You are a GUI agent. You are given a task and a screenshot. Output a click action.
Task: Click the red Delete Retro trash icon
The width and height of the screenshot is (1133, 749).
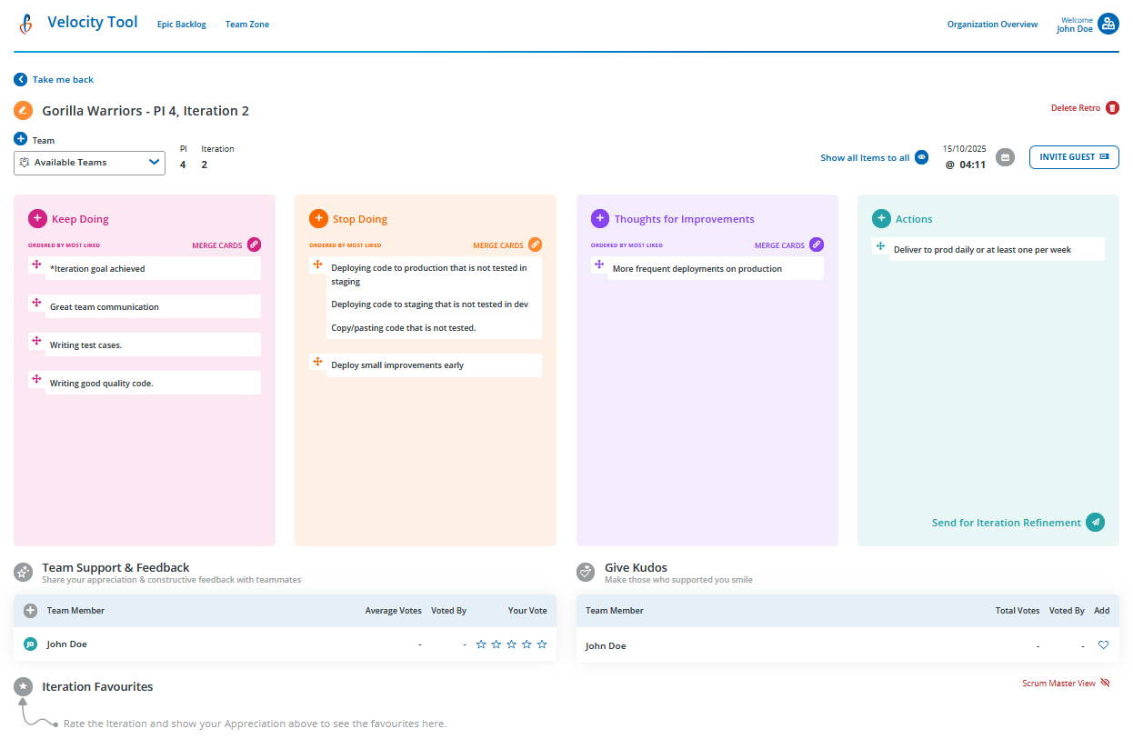point(1112,108)
